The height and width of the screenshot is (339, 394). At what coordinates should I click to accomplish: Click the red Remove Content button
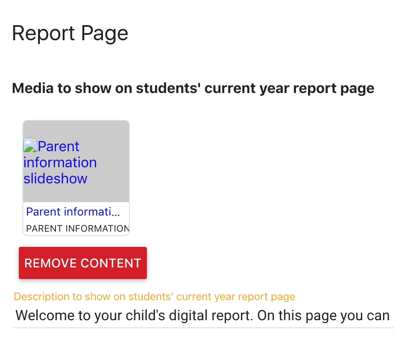coord(83,263)
